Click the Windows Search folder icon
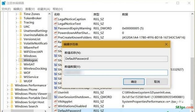The image size is (195, 112). click(12, 106)
